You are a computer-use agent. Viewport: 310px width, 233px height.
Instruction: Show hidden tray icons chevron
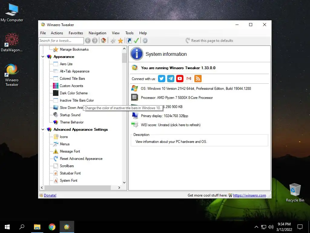click(256, 227)
